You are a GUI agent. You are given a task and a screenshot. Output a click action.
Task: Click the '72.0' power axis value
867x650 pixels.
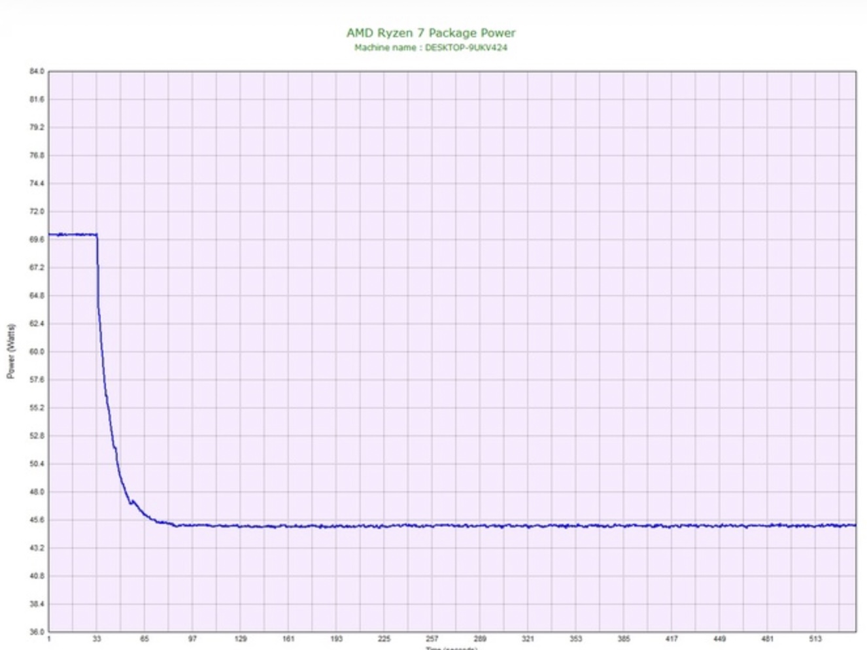tap(37, 212)
